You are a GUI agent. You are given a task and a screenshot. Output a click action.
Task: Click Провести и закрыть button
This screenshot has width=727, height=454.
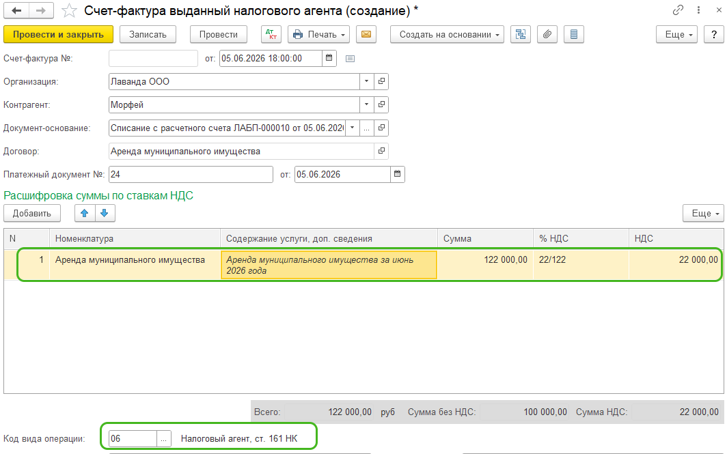[x=59, y=34]
